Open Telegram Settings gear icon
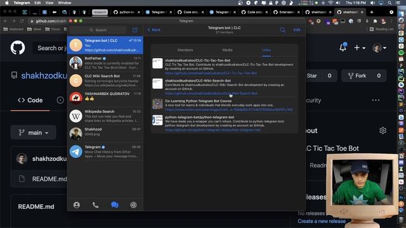The image size is (406, 228). pos(133,205)
